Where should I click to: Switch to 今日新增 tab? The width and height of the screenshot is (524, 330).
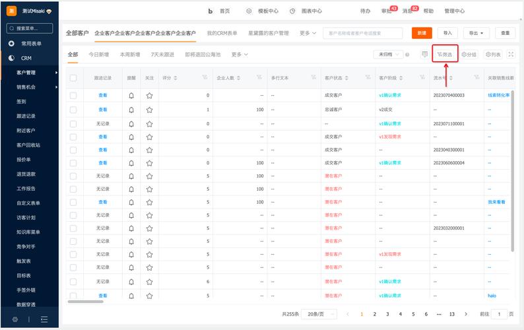click(x=99, y=55)
